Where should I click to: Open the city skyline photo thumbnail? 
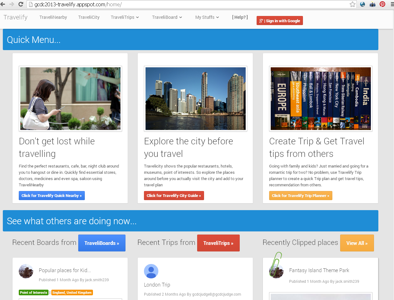[x=196, y=99]
